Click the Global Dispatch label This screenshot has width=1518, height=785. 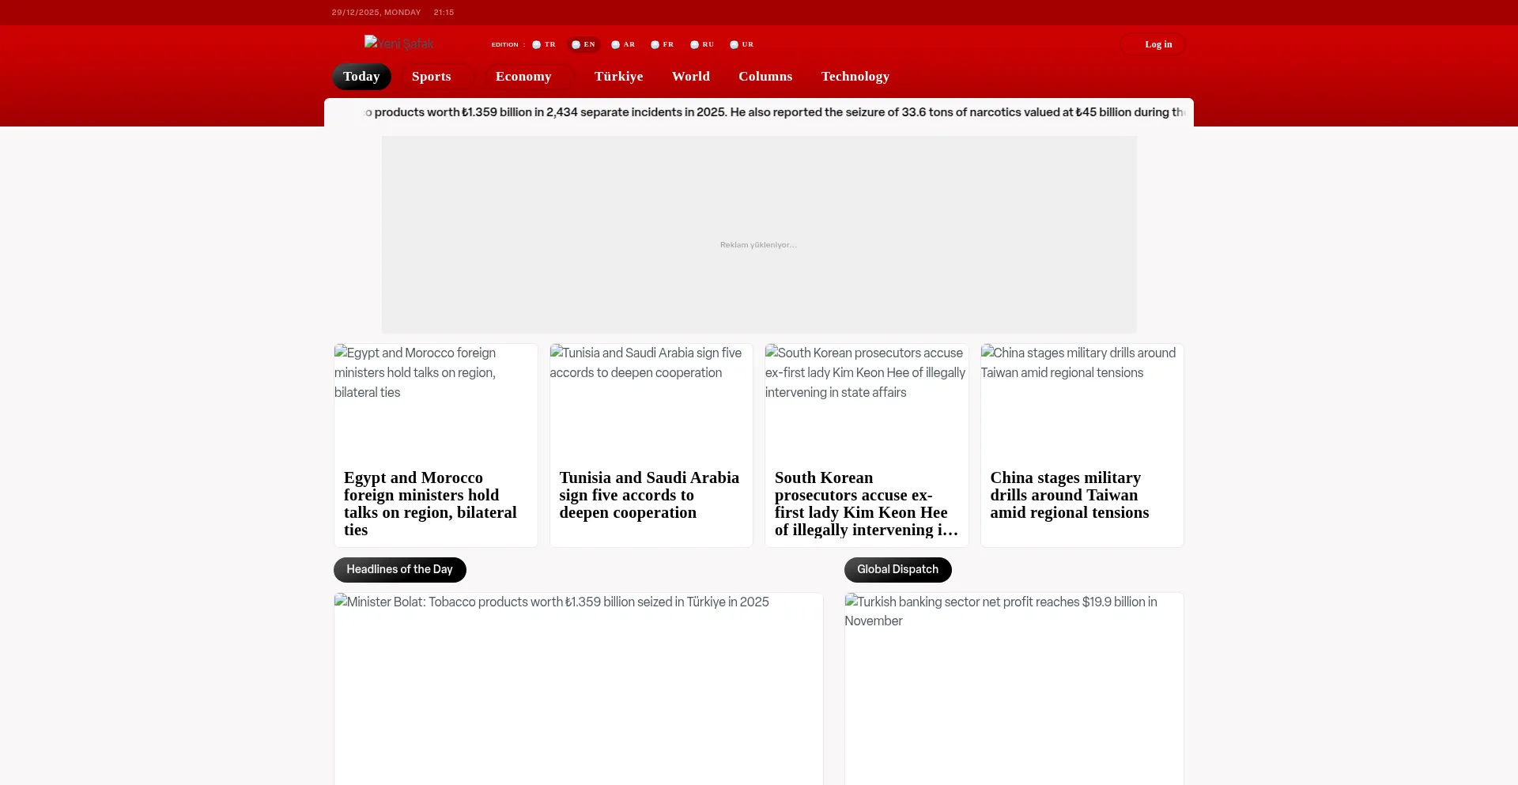[x=897, y=570]
